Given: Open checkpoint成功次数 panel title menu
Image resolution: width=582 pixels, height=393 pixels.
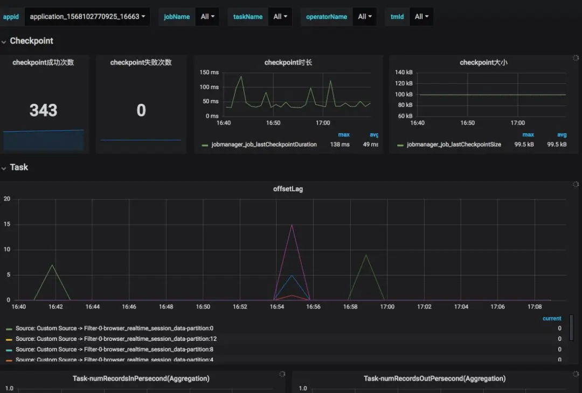Looking at the screenshot, I should 43,62.
